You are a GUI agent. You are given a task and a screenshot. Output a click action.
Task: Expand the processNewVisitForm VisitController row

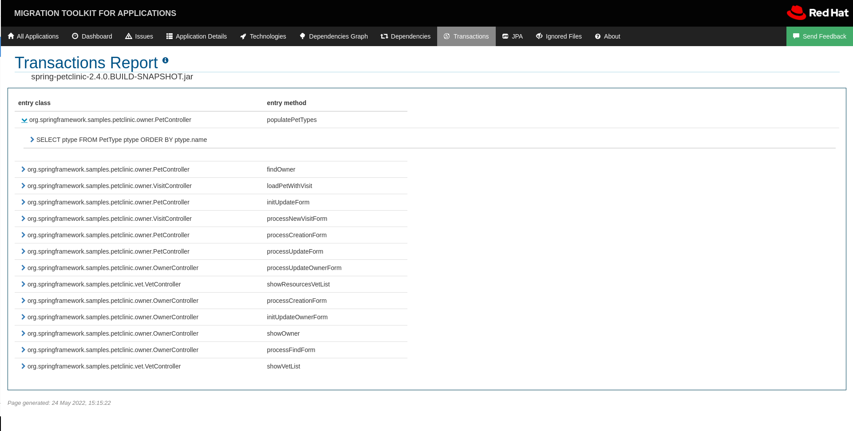click(x=23, y=218)
